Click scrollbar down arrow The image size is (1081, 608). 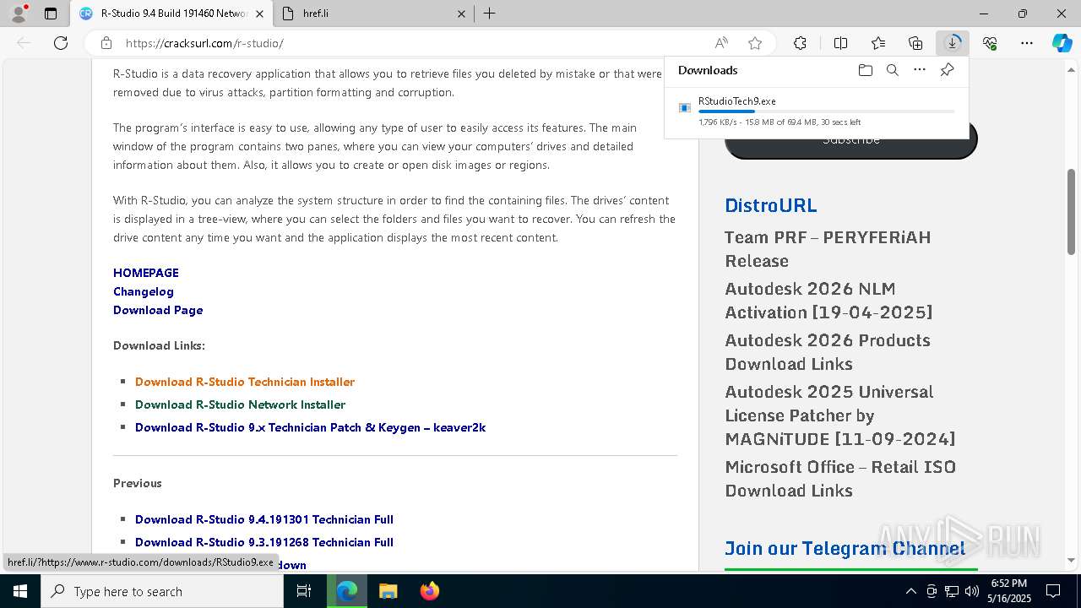click(x=1072, y=560)
